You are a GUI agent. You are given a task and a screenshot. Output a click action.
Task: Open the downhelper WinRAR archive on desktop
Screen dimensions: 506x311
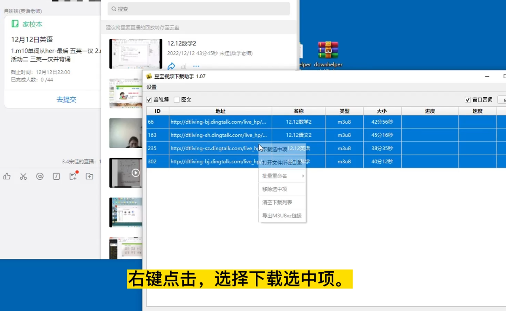328,54
